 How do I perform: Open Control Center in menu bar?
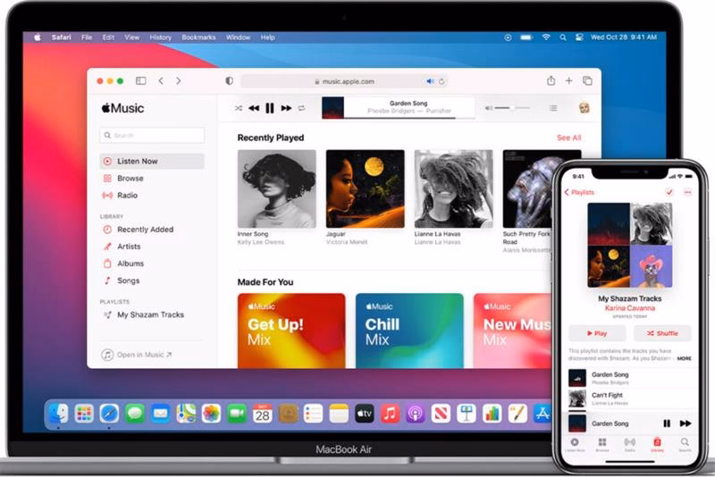[579, 38]
